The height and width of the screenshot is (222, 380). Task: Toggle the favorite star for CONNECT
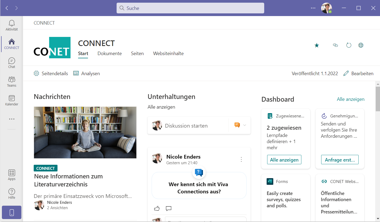(x=317, y=45)
